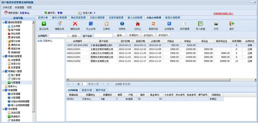258x123 pixels.
Task: Switch to the 银行字典管理 tab
Action: pyautogui.click(x=59, y=18)
